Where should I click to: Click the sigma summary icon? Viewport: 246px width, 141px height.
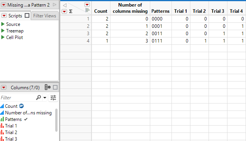click(x=71, y=11)
